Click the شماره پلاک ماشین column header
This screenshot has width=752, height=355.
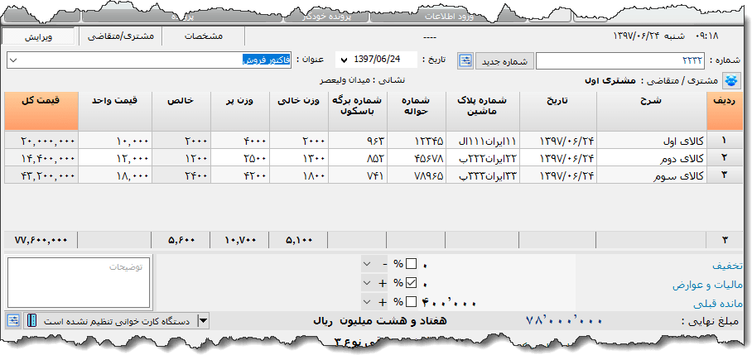click(483, 111)
